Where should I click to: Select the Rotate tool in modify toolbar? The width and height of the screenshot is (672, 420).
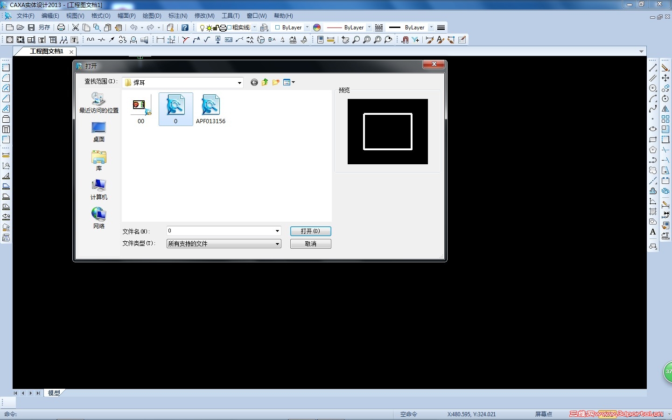[x=665, y=98]
